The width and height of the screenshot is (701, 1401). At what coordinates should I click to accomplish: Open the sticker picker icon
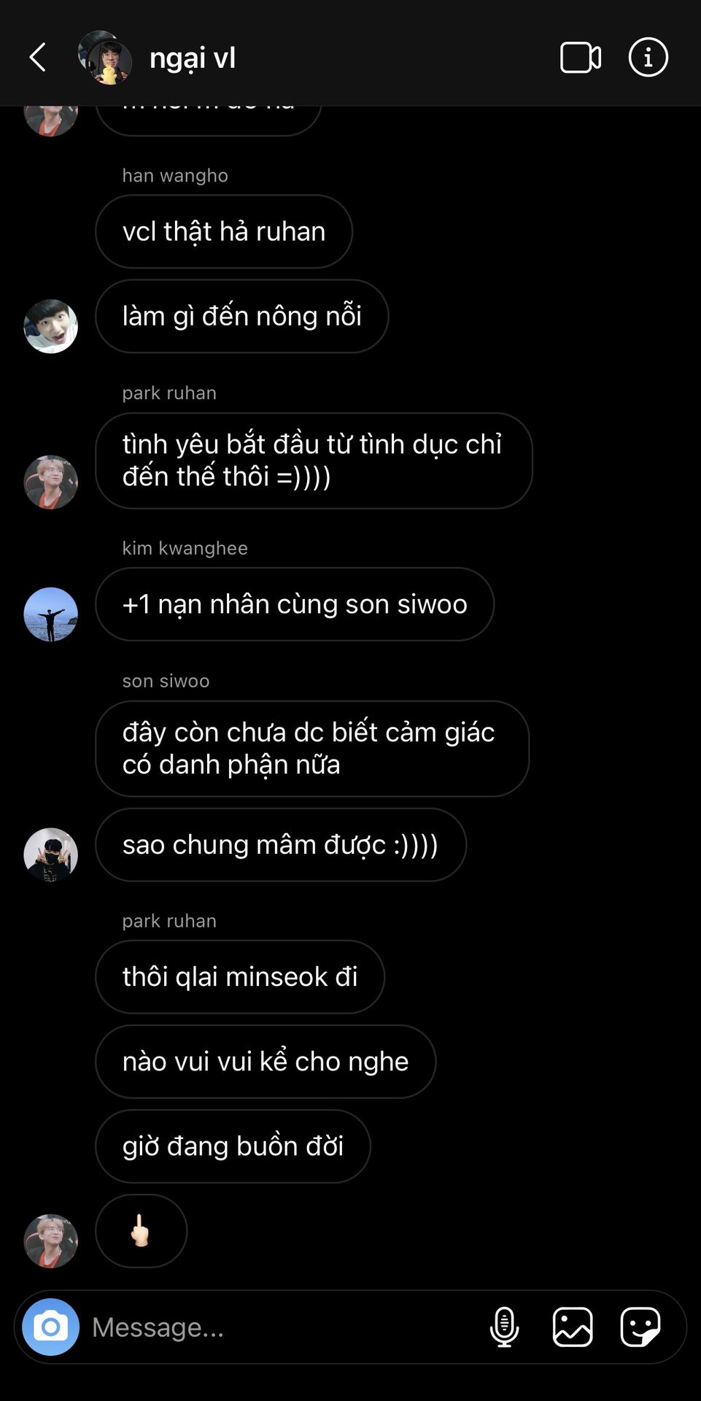pyautogui.click(x=640, y=1327)
